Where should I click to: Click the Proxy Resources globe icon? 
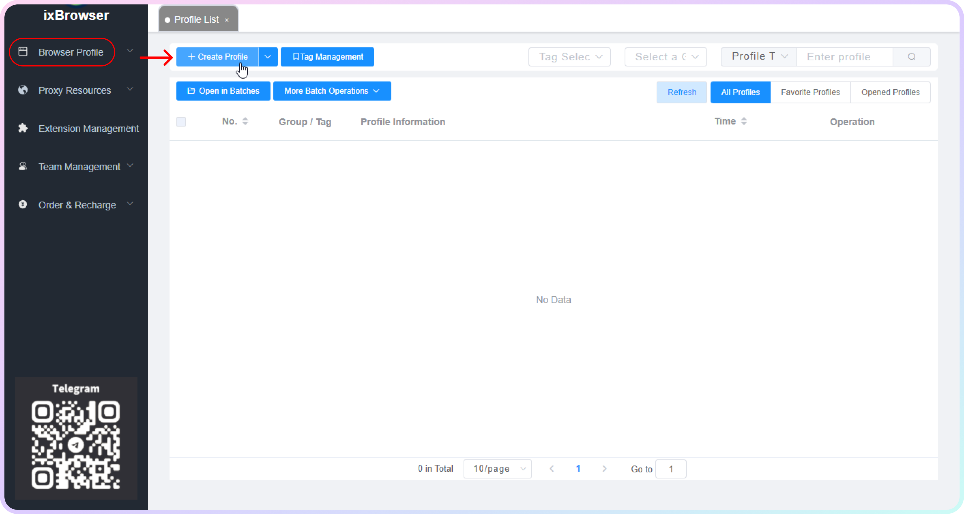point(23,90)
